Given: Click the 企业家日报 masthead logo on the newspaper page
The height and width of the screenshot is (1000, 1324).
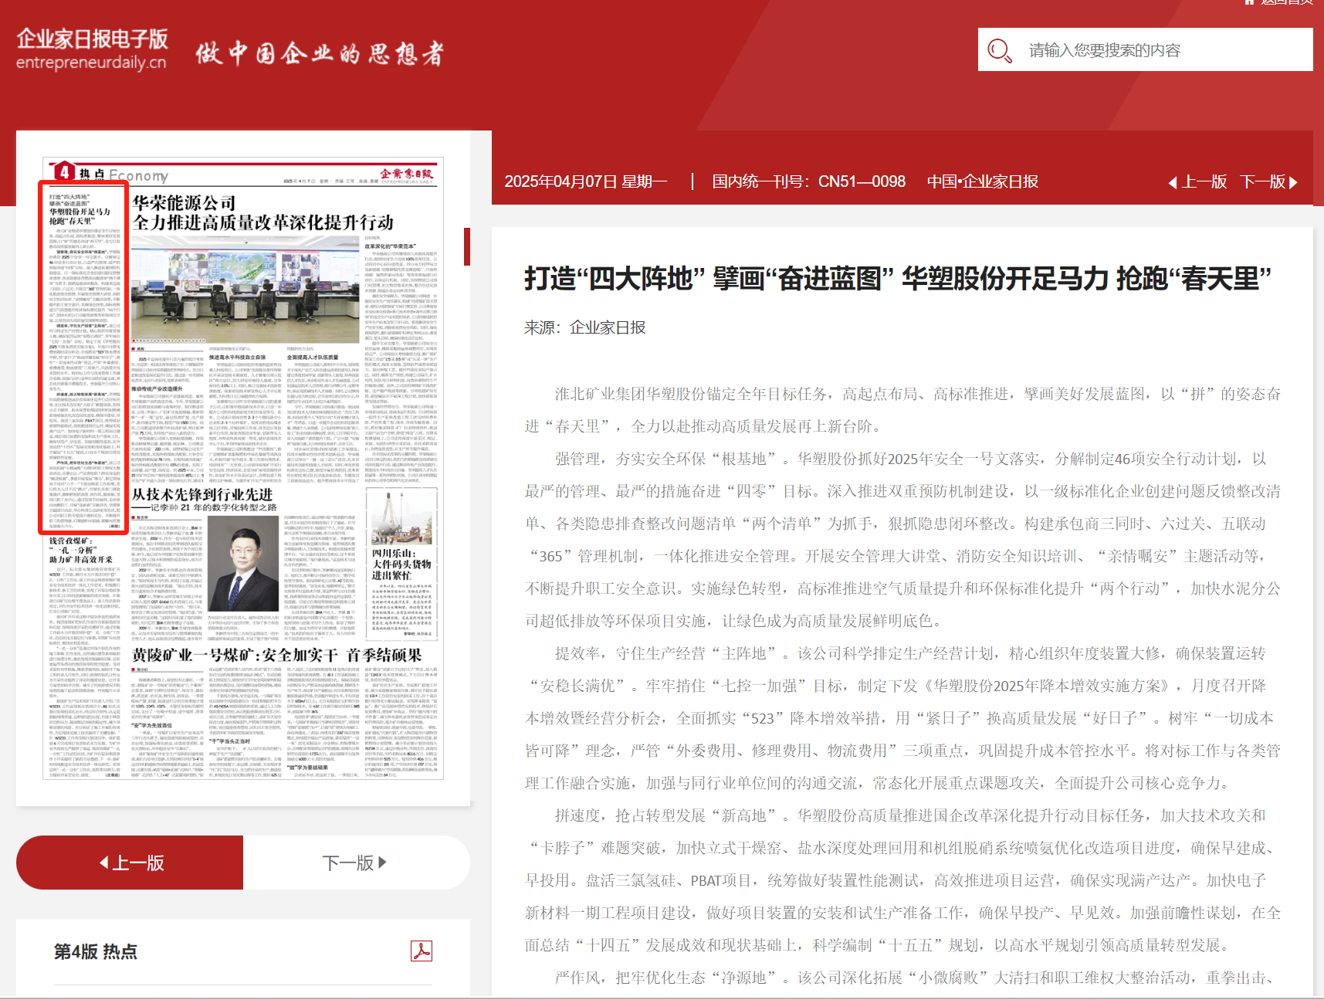Looking at the screenshot, I should [x=406, y=175].
